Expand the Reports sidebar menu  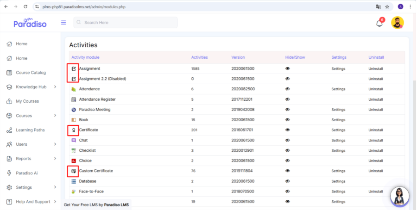(x=55, y=159)
